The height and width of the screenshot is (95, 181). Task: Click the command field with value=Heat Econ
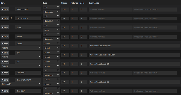[x=134, y=55]
